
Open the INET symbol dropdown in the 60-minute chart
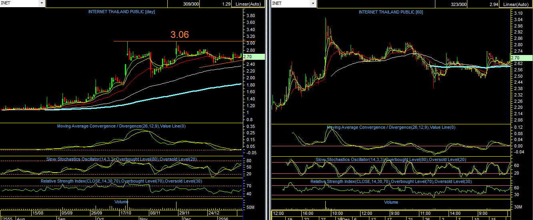coord(312,3)
